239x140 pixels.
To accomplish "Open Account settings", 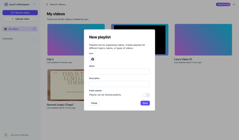I will click(19, 135).
